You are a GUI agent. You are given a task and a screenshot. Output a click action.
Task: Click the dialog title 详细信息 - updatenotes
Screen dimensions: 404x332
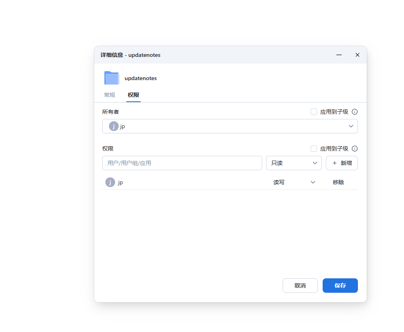(x=130, y=55)
